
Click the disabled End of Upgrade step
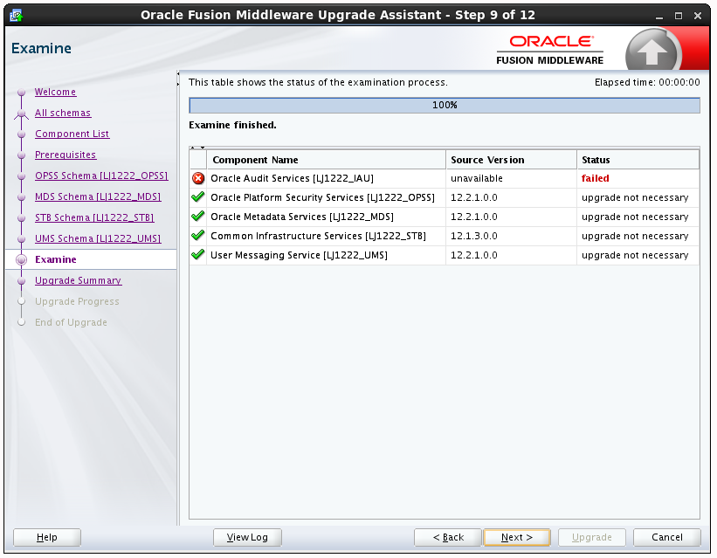(71, 322)
